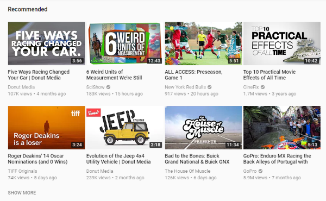
Task: Open The House Of Muscle channel link
Action: click(x=187, y=171)
